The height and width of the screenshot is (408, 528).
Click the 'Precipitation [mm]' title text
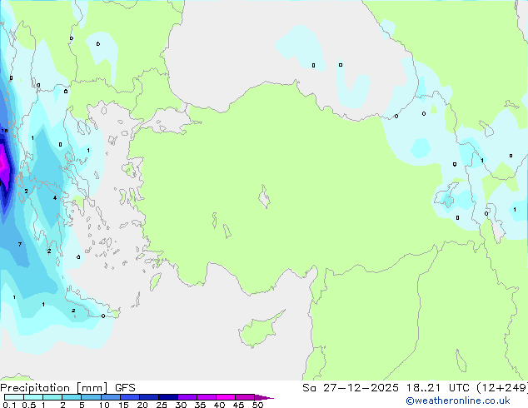point(54,388)
